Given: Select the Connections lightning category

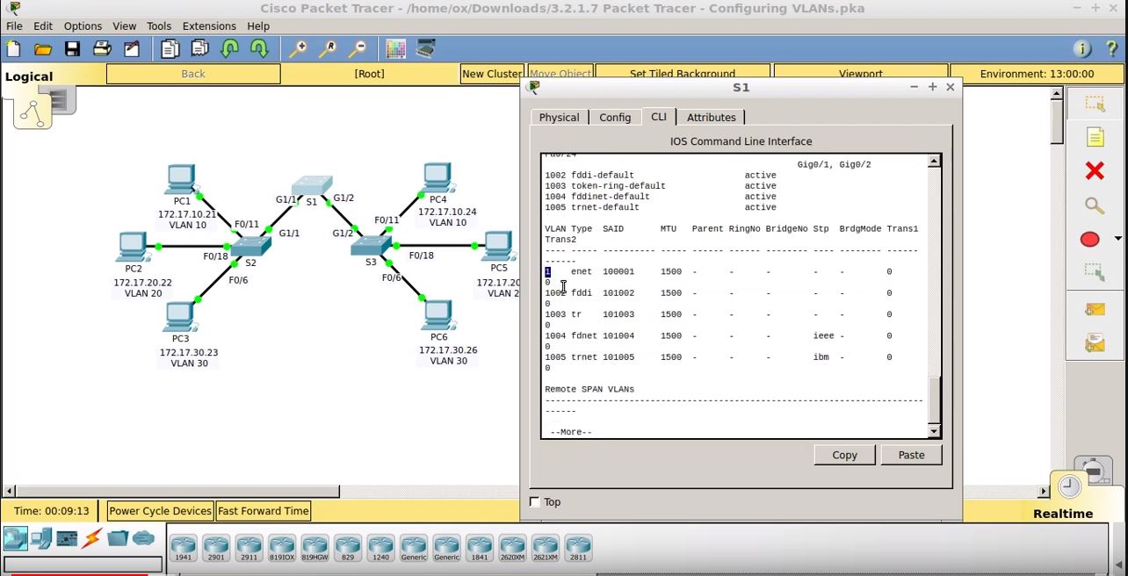Looking at the screenshot, I should (91, 538).
